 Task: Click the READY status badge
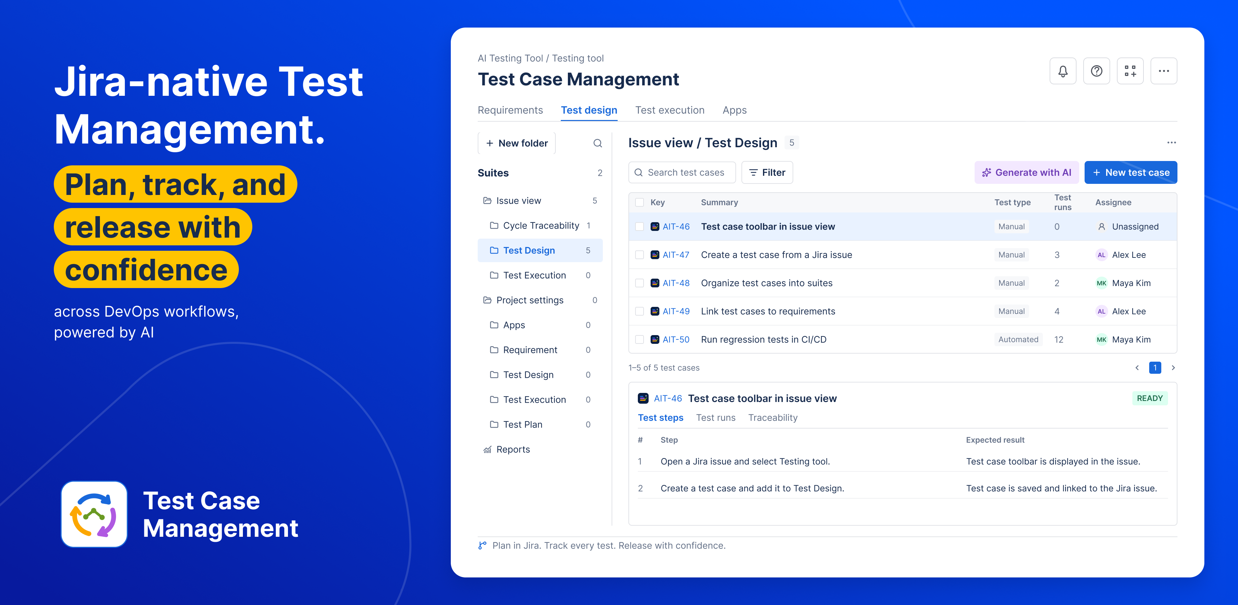(x=1150, y=398)
